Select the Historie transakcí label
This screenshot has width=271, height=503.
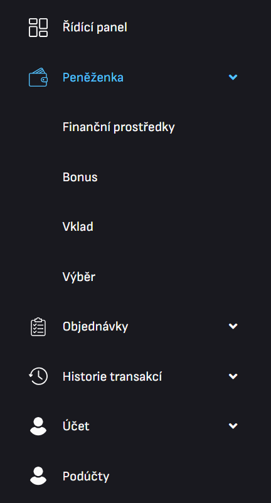tap(112, 376)
